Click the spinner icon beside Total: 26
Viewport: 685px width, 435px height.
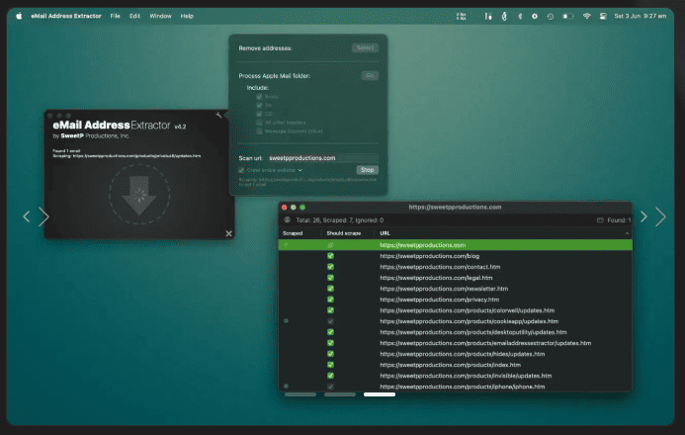287,220
